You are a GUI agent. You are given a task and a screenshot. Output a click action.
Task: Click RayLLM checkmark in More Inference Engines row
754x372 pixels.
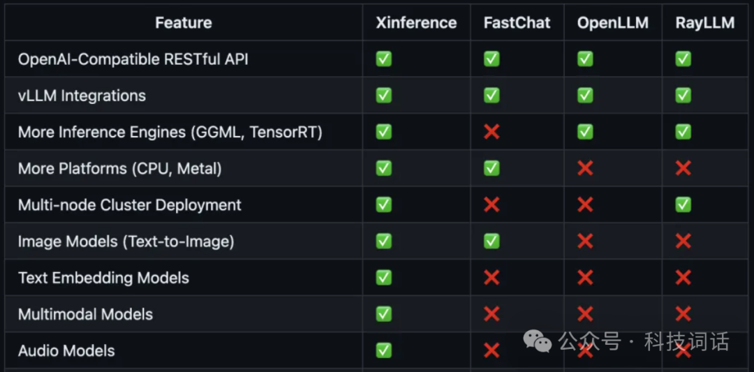point(683,131)
